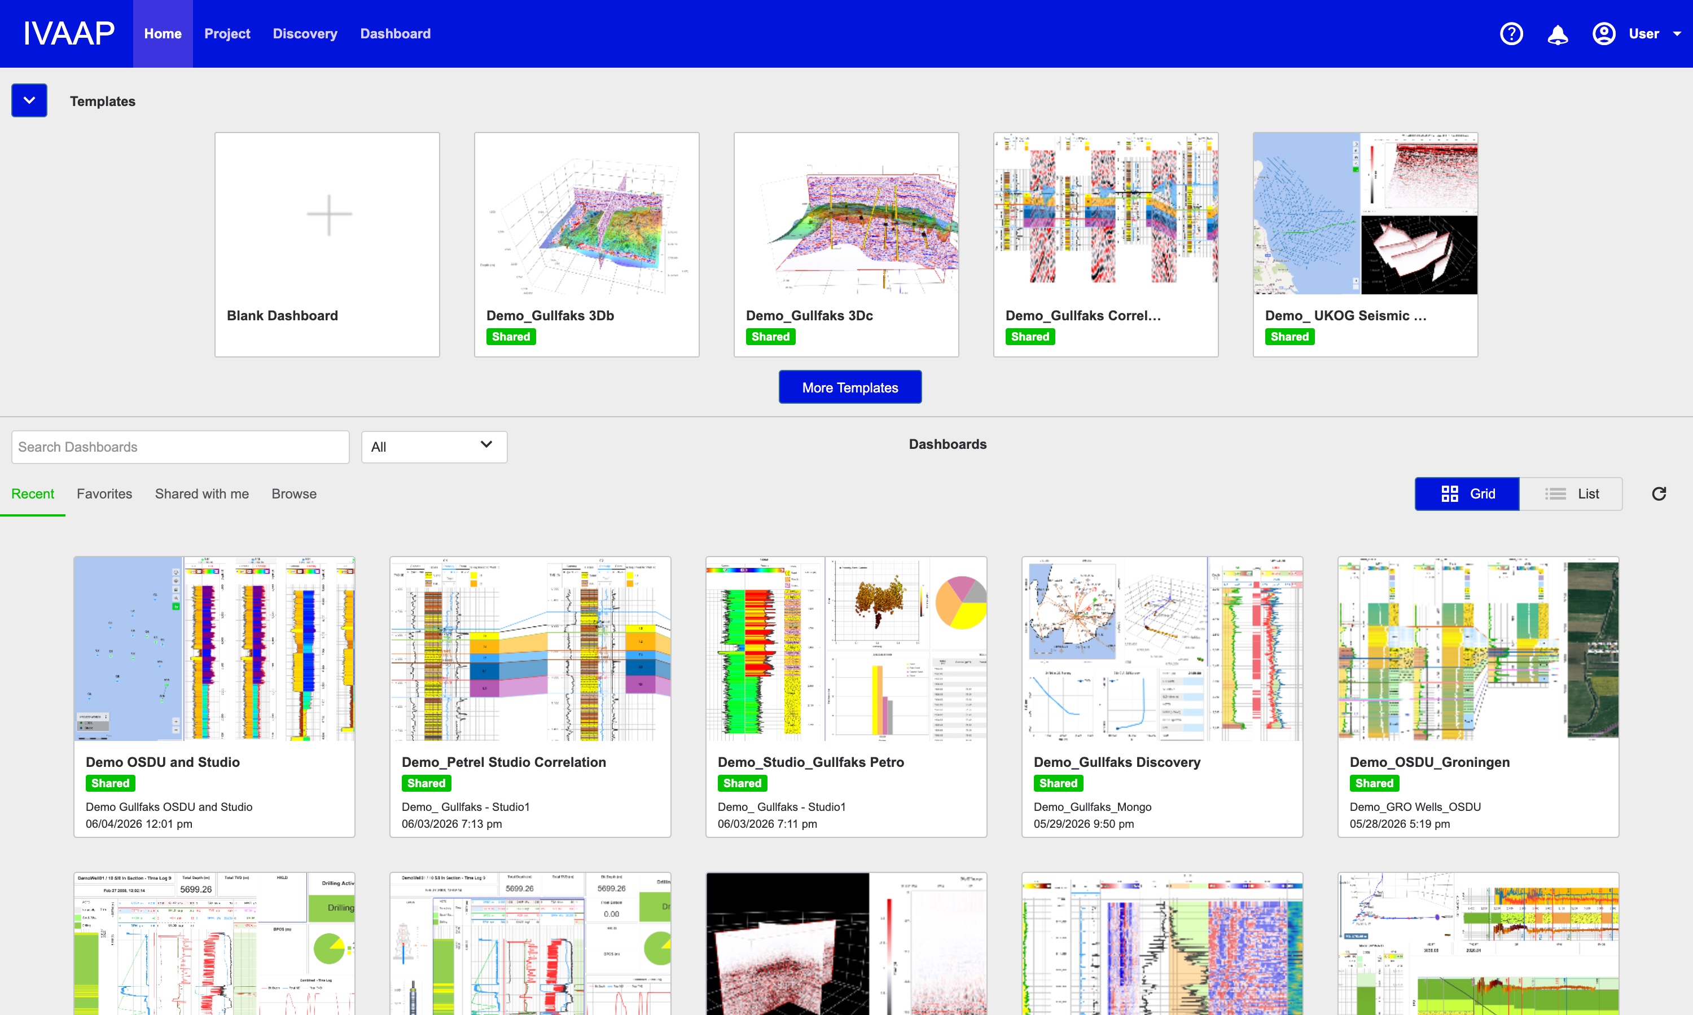Collapse the Templates section

(x=29, y=100)
